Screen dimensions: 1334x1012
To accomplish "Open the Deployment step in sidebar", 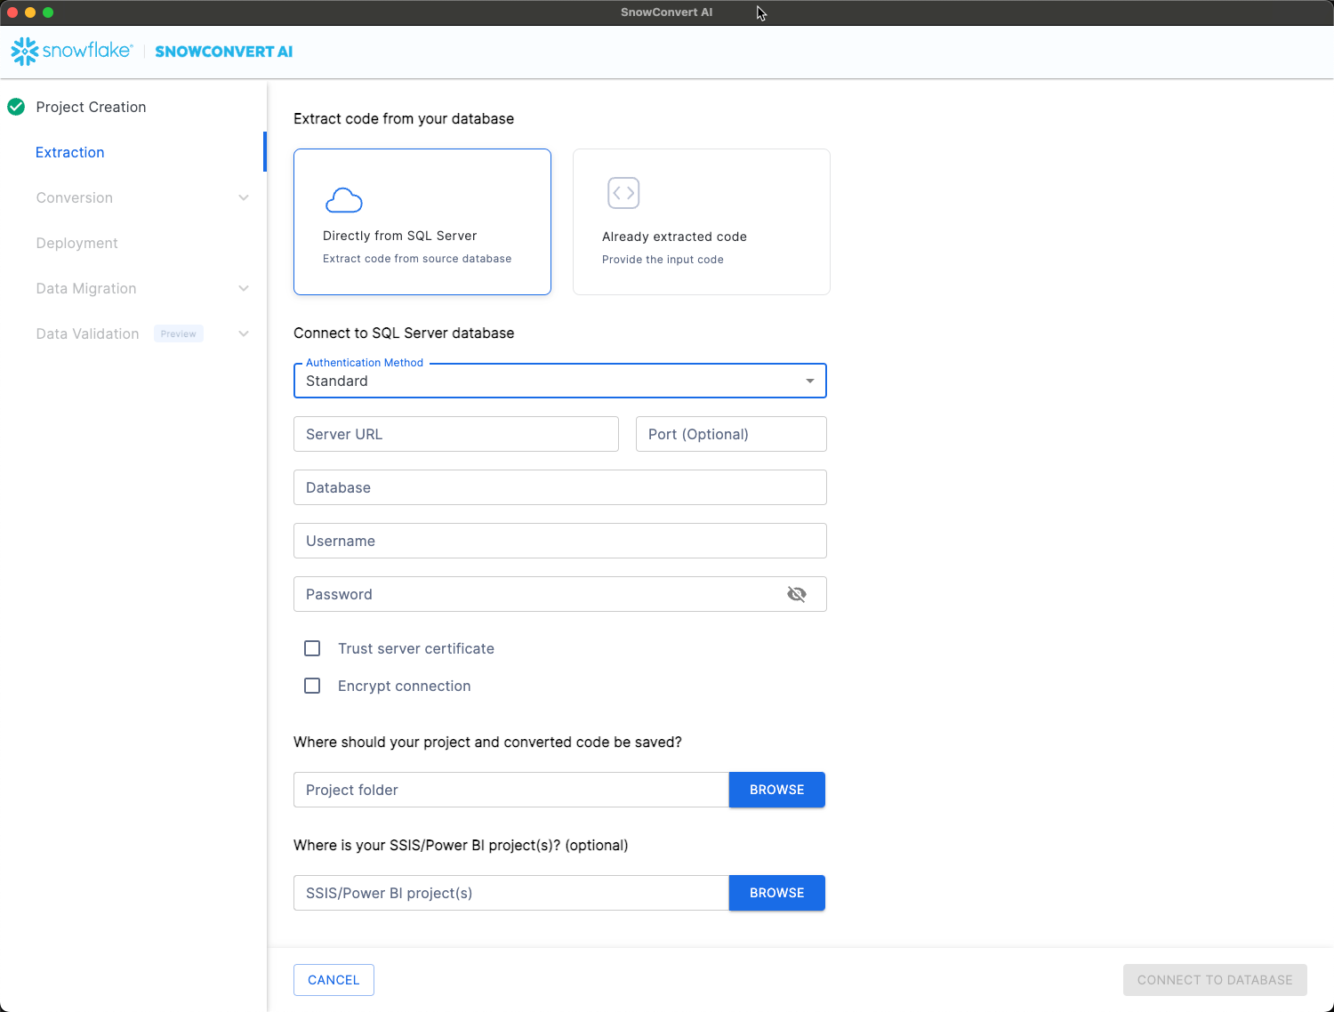I will click(77, 243).
